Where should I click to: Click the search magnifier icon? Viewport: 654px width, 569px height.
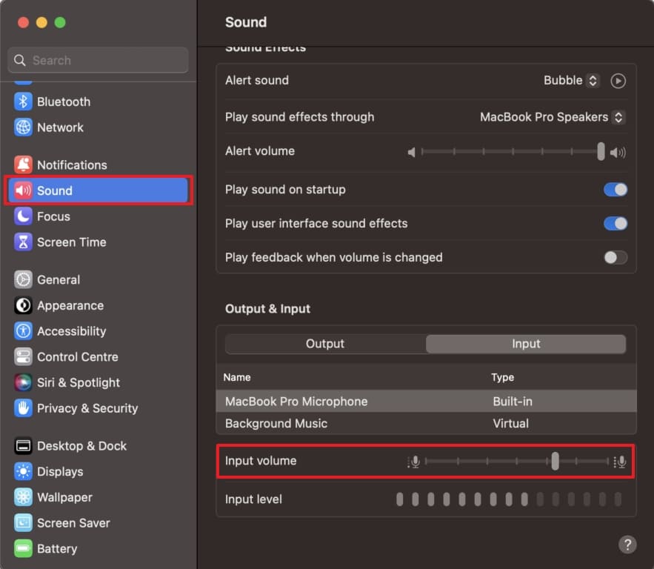[19, 60]
